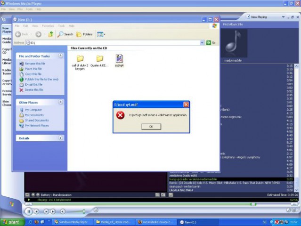Screen dimensions: 301x226
Task: Click the maximize video area icon
Action: [157, 195]
